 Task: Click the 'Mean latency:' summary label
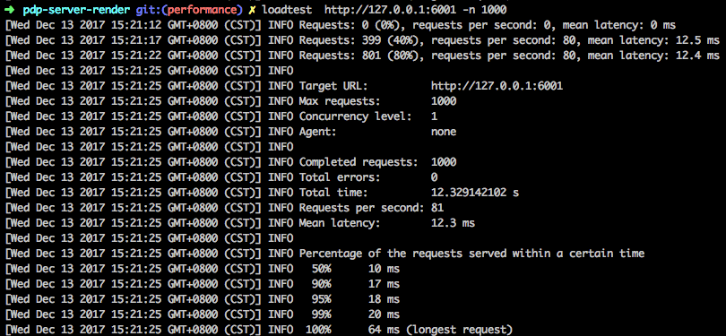340,223
